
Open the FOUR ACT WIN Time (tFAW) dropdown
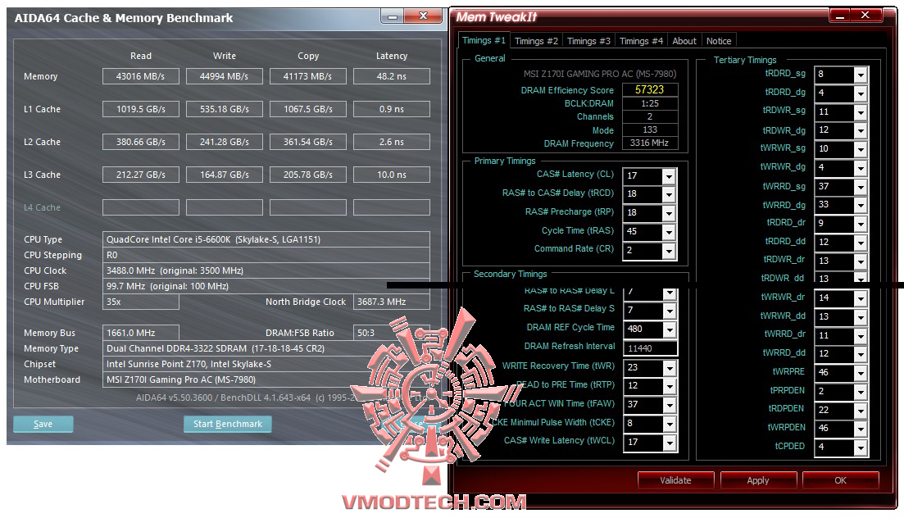click(x=669, y=405)
